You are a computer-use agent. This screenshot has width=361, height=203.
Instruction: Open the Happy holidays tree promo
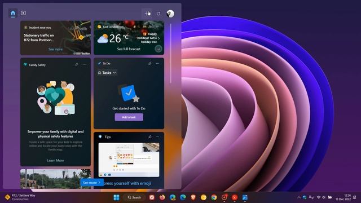click(148, 38)
